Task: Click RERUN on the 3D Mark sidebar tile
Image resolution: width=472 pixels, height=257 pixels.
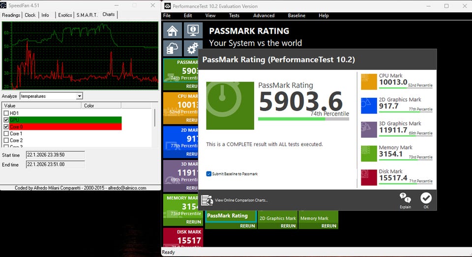Action: (x=191, y=188)
